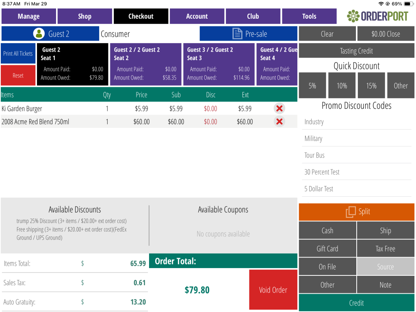
Task: Click the OrderPort logo
Action: 377,16
